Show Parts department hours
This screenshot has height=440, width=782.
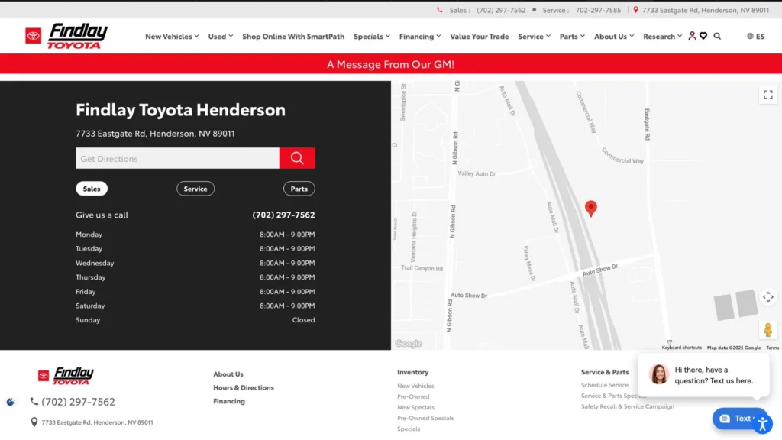[299, 189]
